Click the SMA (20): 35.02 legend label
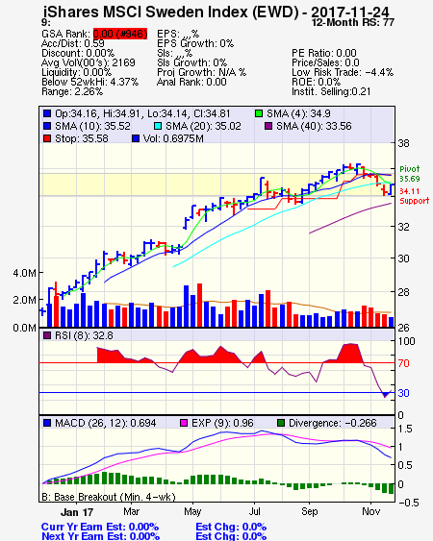 203,126
